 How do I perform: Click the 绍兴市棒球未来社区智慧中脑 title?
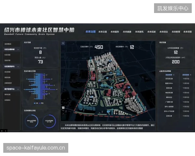39,30
